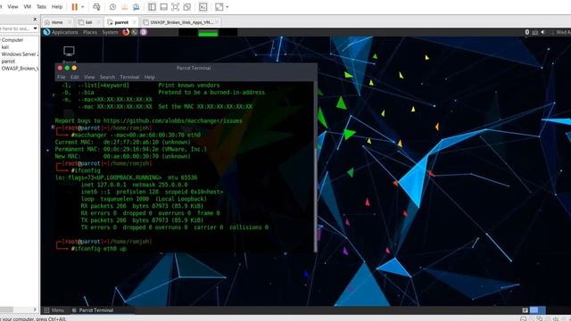Screen dimensions: 571x321
Task: Select OWASP_Broken in library tree
Action: tap(20, 68)
